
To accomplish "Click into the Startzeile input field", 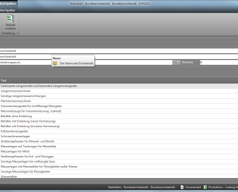I will point(219,62).
